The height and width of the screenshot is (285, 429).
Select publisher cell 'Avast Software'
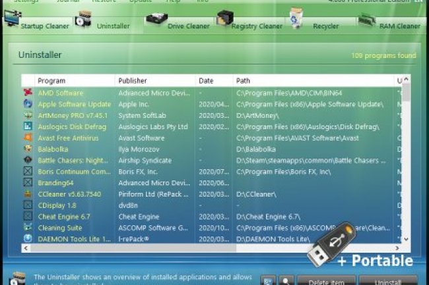pos(141,138)
